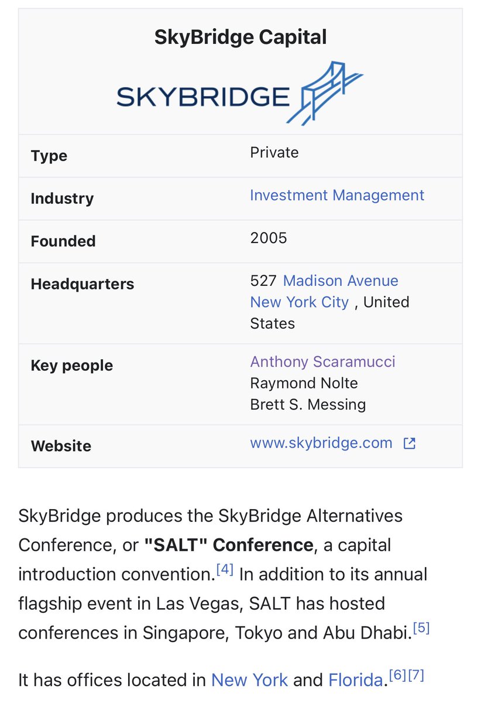
Task: Click the external link icon beside website
Action: coord(410,443)
